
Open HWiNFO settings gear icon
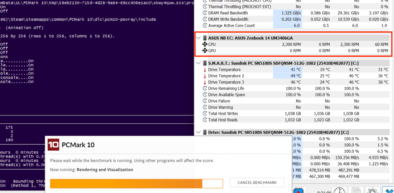click(372, 191)
